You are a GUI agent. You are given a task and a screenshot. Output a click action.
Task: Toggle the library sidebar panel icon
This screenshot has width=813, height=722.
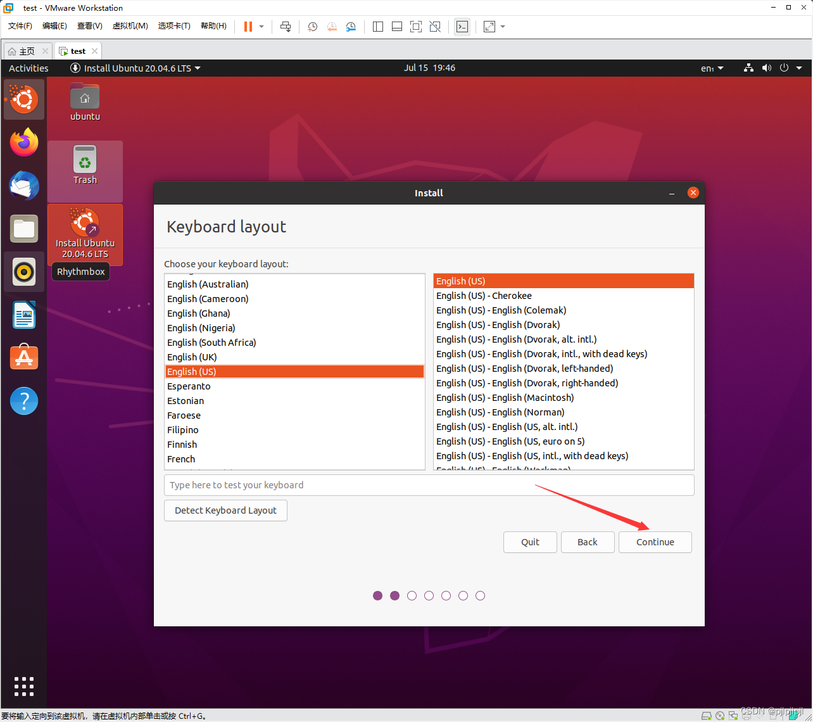point(378,27)
